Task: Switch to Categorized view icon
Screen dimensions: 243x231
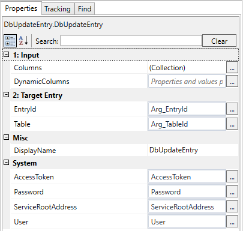Action: point(10,41)
